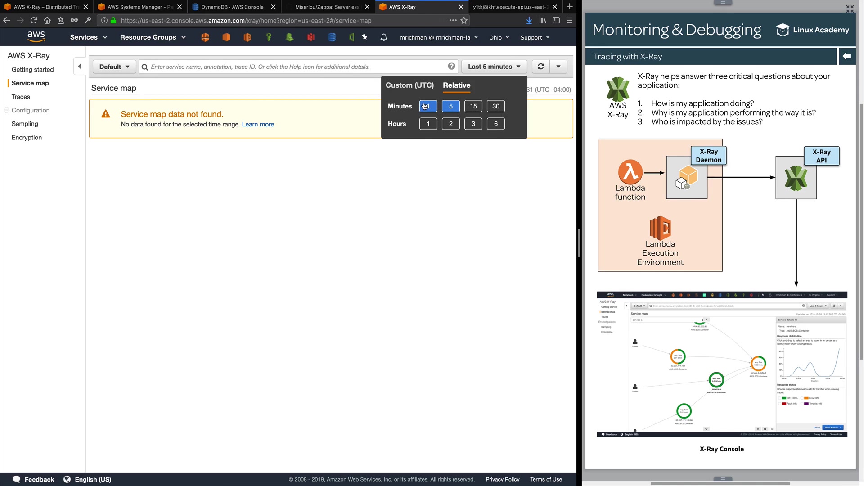This screenshot has height=486, width=864.
Task: Open the AWS notifications bell
Action: 383,37
